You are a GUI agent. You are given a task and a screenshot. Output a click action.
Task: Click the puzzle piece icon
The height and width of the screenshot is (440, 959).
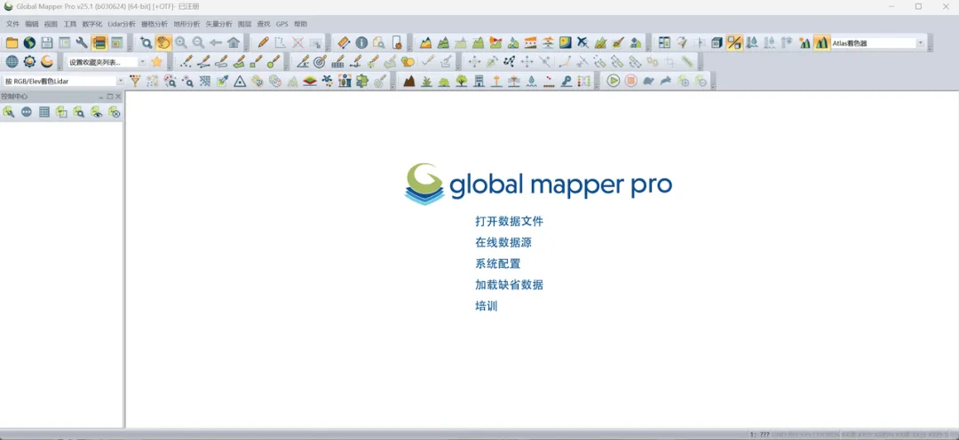click(362, 81)
